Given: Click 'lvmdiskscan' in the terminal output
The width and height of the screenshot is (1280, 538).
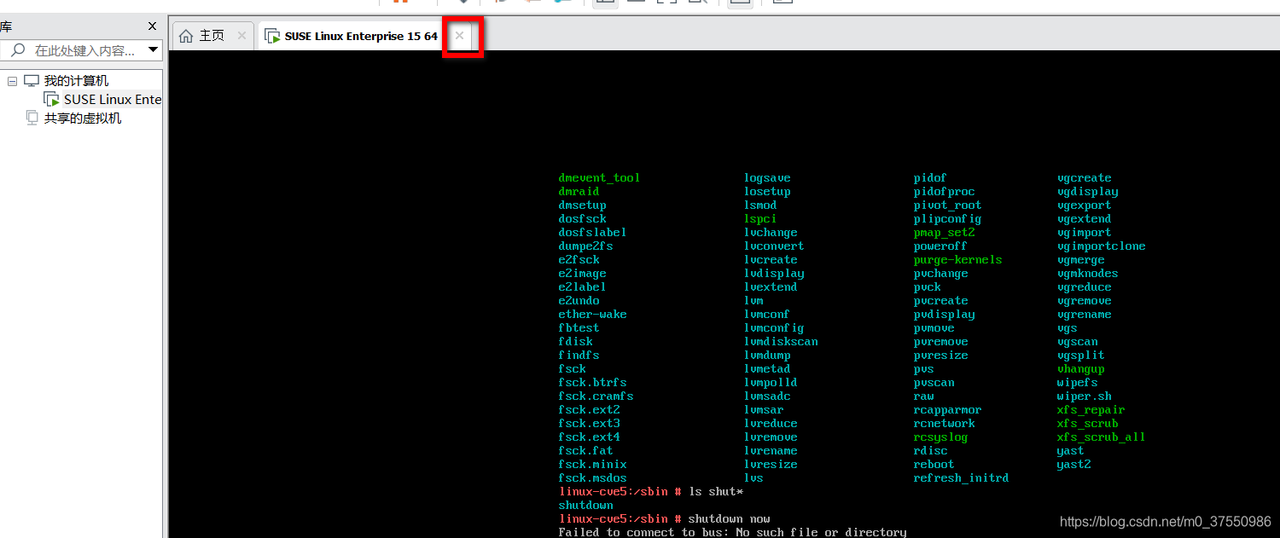Looking at the screenshot, I should pos(781,342).
